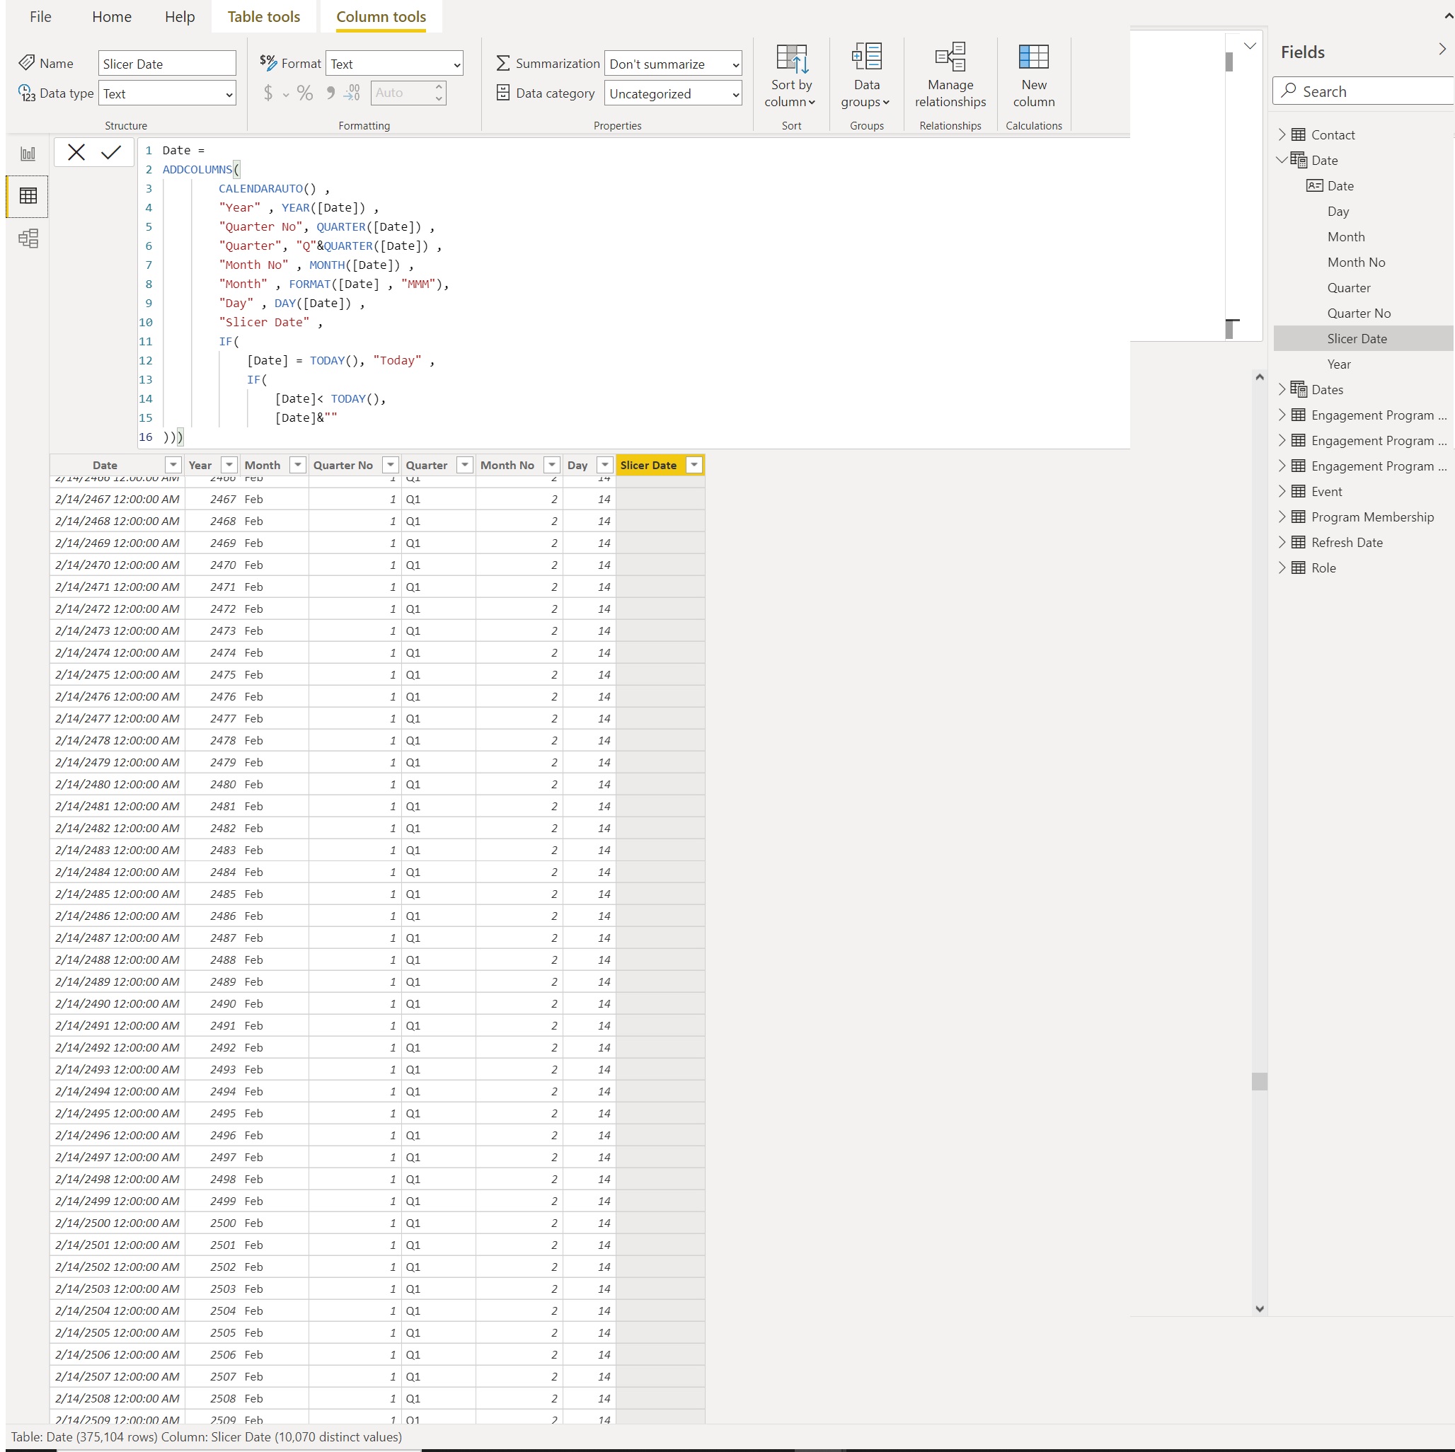Open the Report view icon
Image resolution: width=1455 pixels, height=1452 pixels.
[28, 154]
